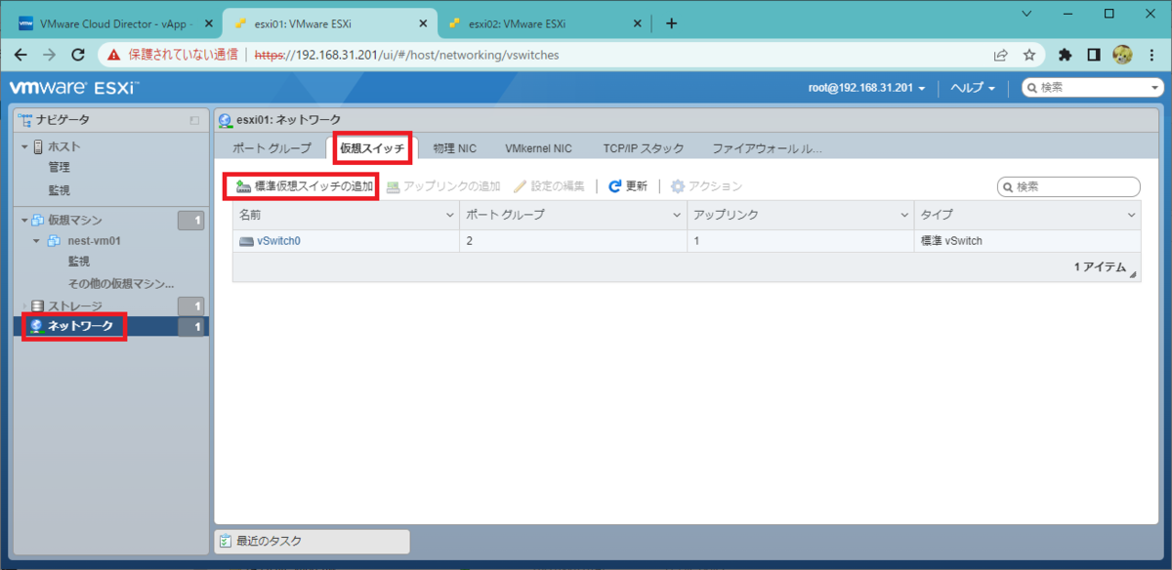This screenshot has width=1172, height=570.
Task: Open the 名前 column dropdown arrow
Action: click(449, 215)
